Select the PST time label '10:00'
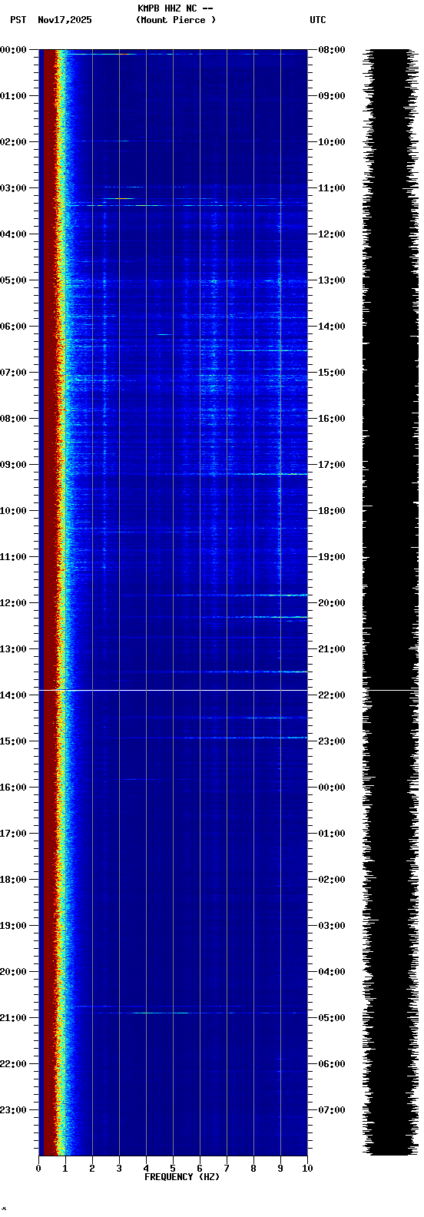Viewport: 424px width, 1217px height. [13, 511]
